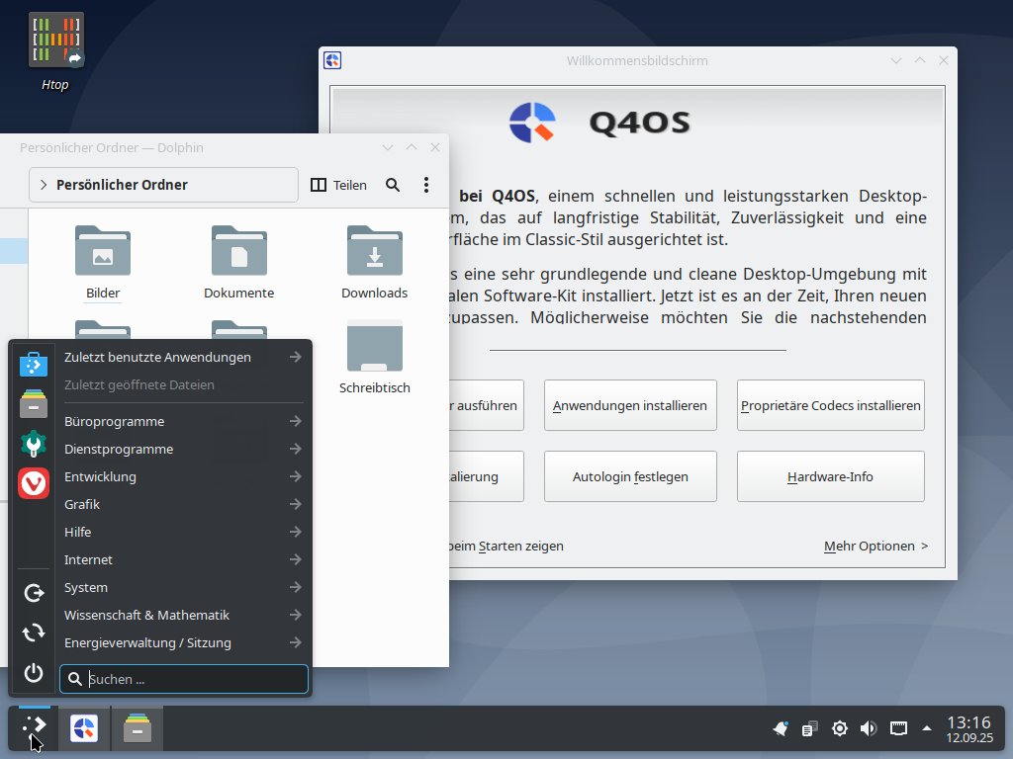Close the Willkommensbildschirm window
This screenshot has width=1013, height=759.
(x=943, y=60)
